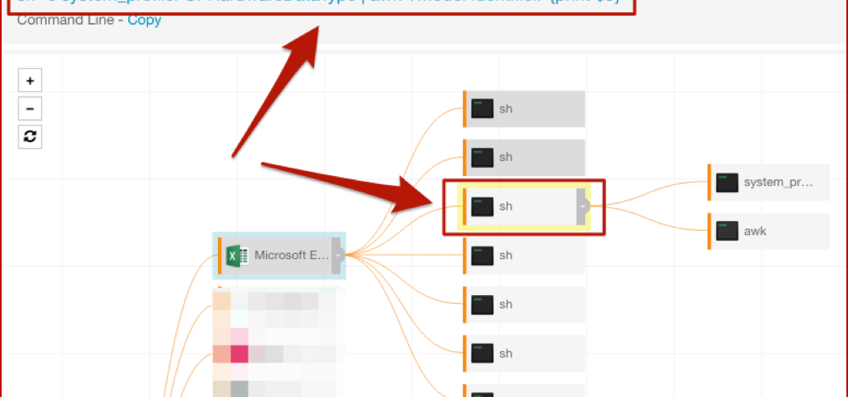The width and height of the screenshot is (848, 397).
Task: Expand arrow on Microsoft Excel node
Action: (x=338, y=256)
